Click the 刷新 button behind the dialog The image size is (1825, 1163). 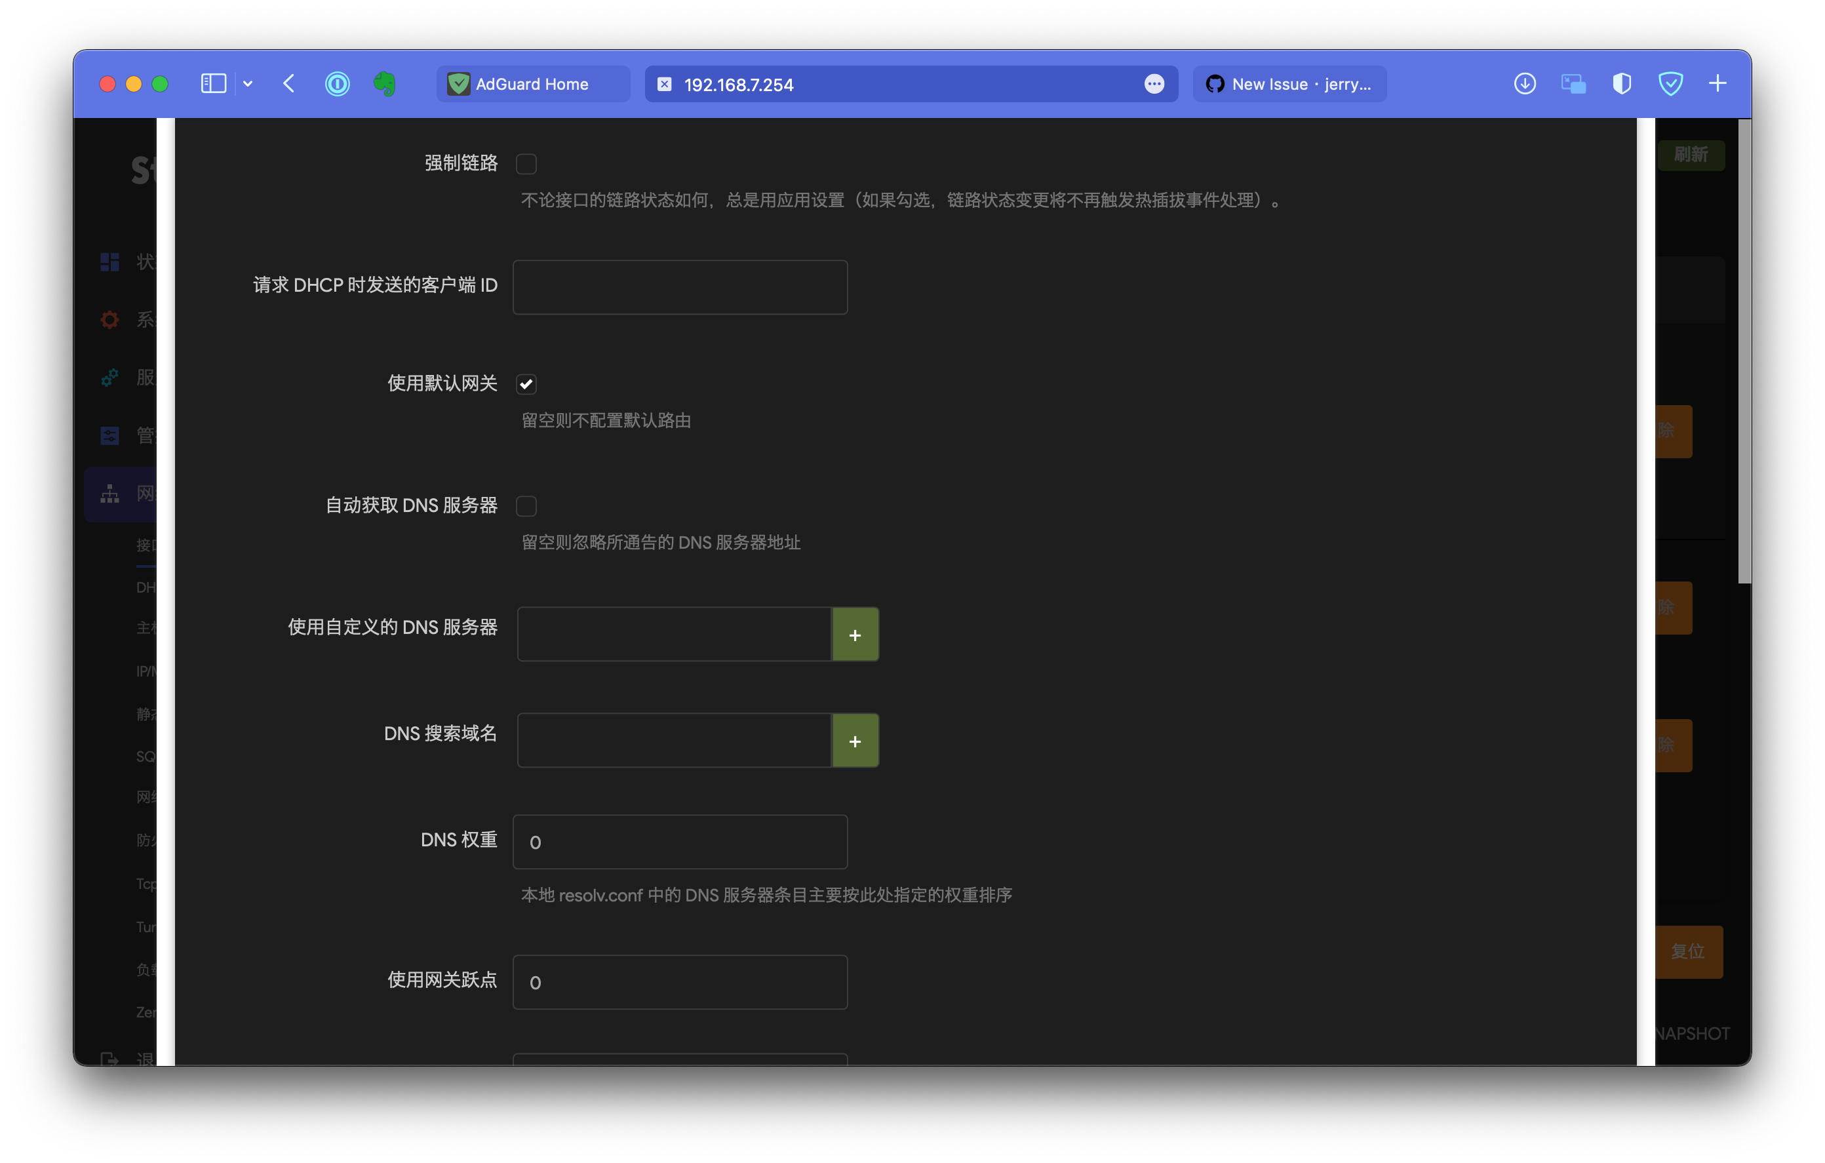click(x=1691, y=155)
